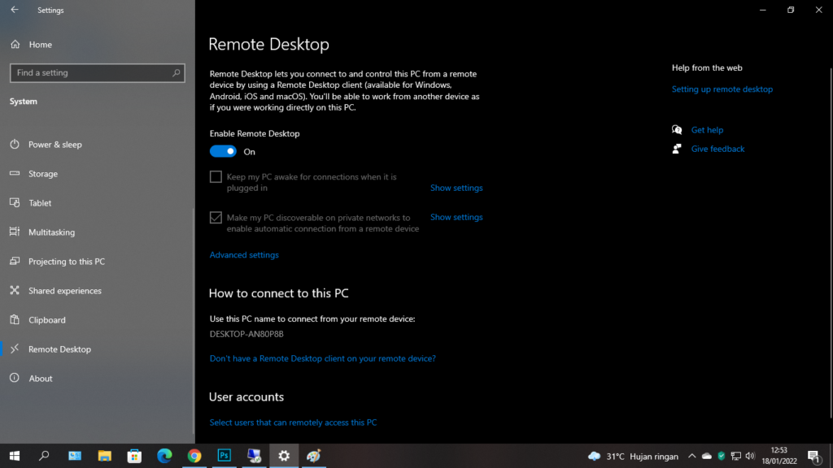Open Home from the settings sidebar
The width and height of the screenshot is (833, 468).
[x=40, y=45]
